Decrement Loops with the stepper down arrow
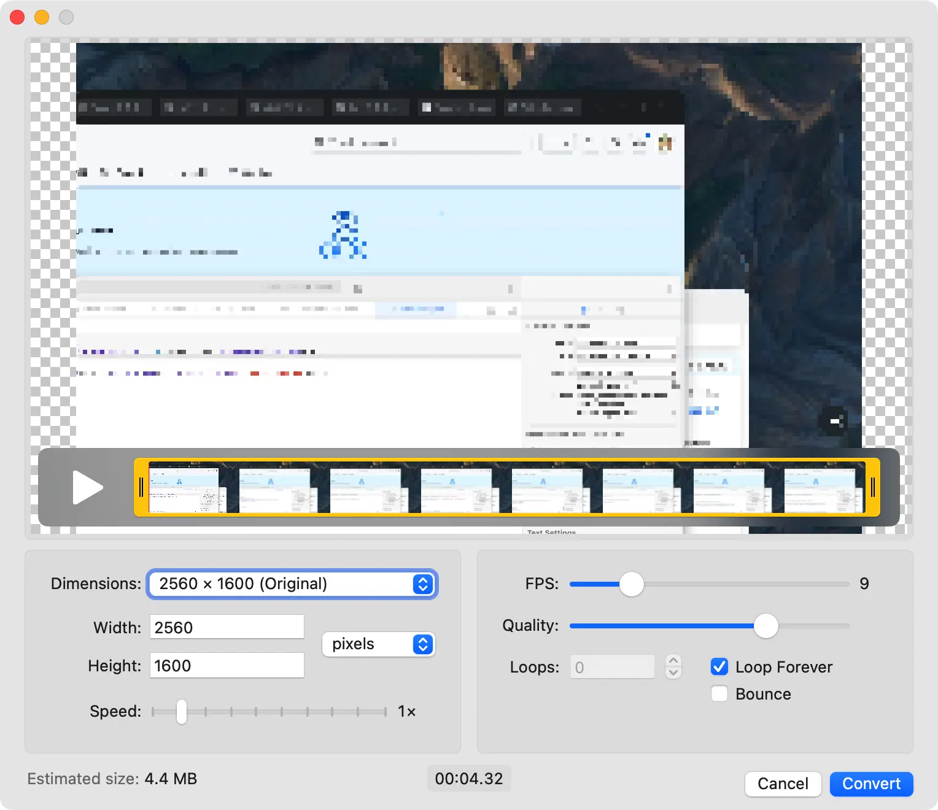 coord(673,673)
